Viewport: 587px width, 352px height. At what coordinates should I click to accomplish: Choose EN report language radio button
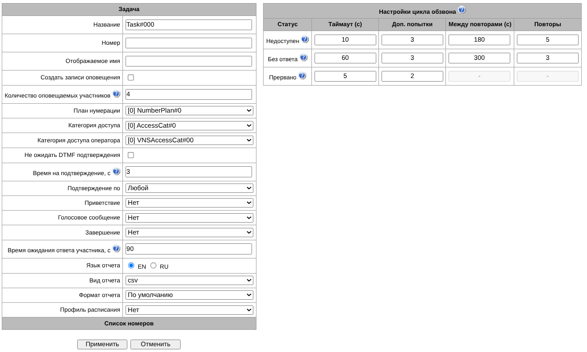131,266
